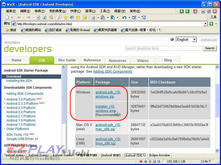Switch to the Dev Guide tab
Screen dimensions: 221x165
(67, 60)
